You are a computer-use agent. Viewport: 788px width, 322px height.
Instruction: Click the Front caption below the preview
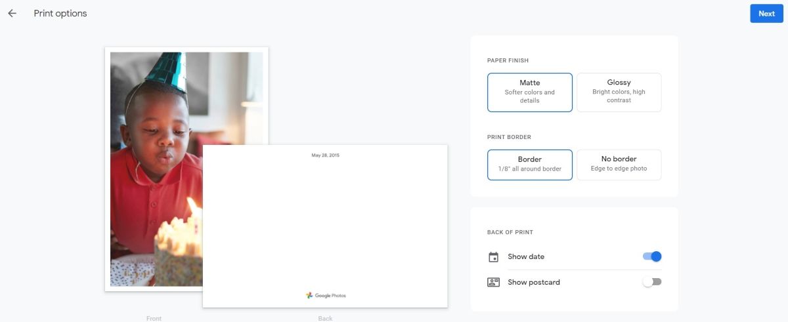pyautogui.click(x=154, y=319)
